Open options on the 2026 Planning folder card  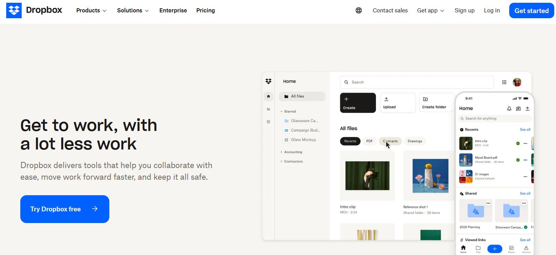pos(488,203)
